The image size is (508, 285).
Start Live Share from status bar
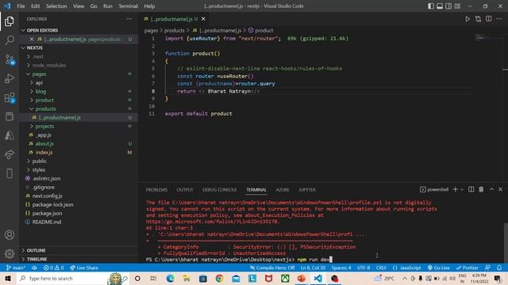[84, 268]
